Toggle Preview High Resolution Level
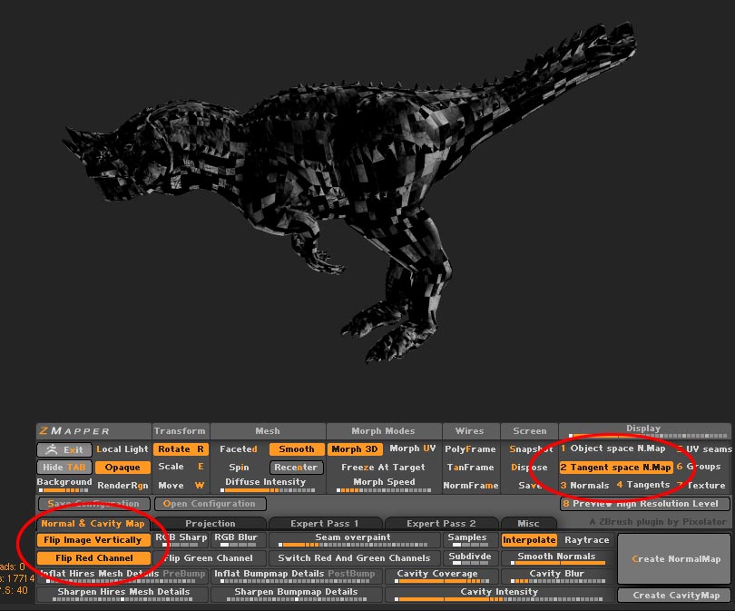This screenshot has height=611, width=735. 645,504
